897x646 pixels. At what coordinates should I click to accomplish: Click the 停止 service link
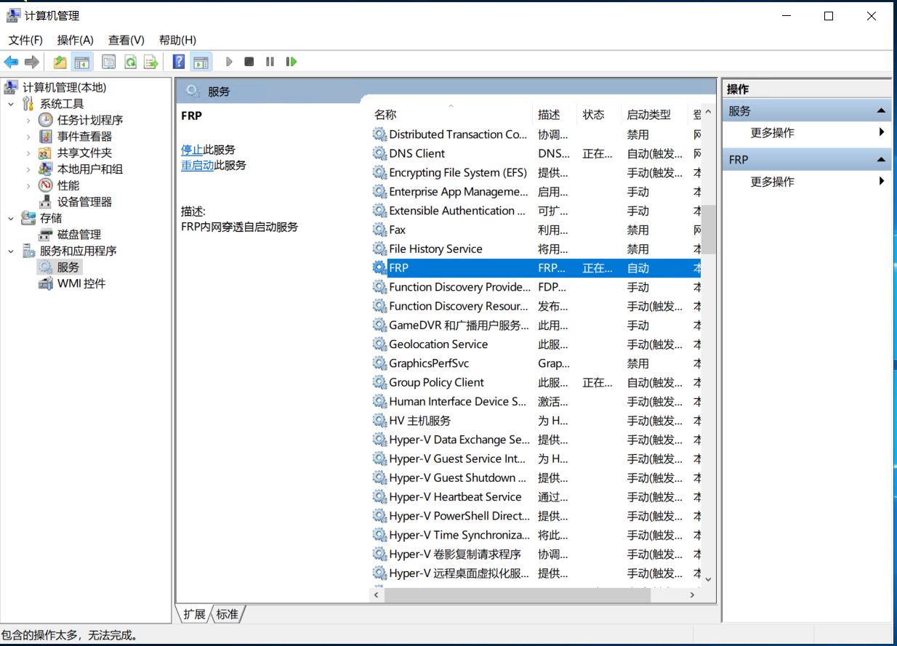tap(192, 150)
